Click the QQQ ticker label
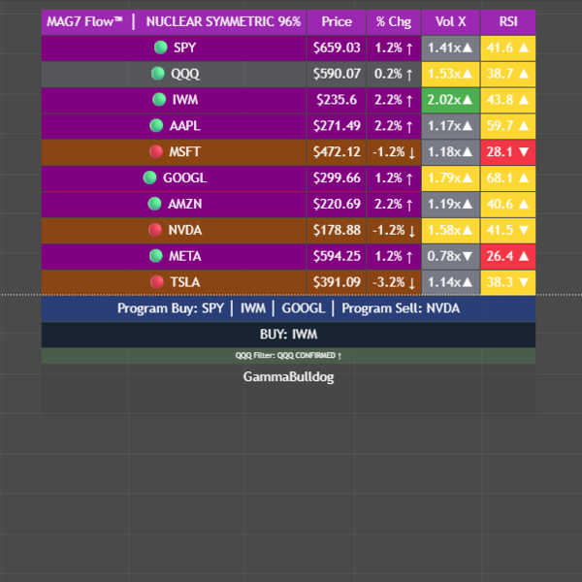582x582 pixels. point(185,74)
